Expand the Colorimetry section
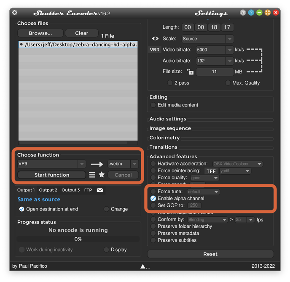290x282 pixels. pyautogui.click(x=164, y=138)
